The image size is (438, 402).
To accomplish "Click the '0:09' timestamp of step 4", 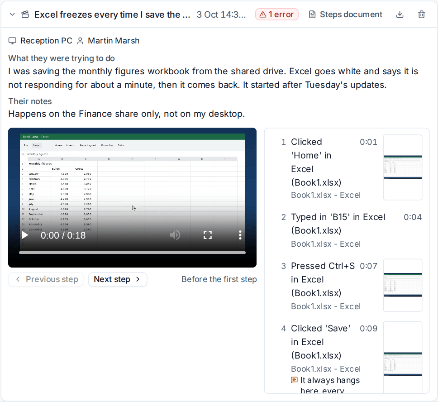I will pyautogui.click(x=368, y=329).
